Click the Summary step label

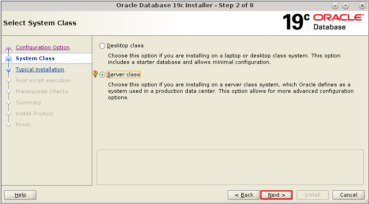point(29,102)
